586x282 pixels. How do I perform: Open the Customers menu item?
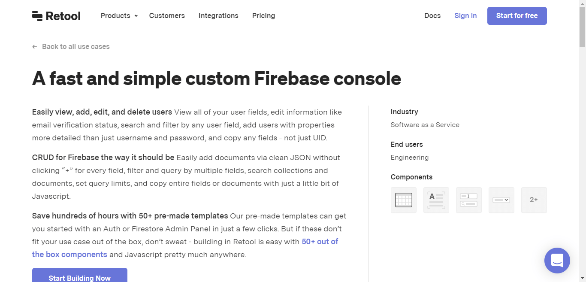click(x=167, y=15)
